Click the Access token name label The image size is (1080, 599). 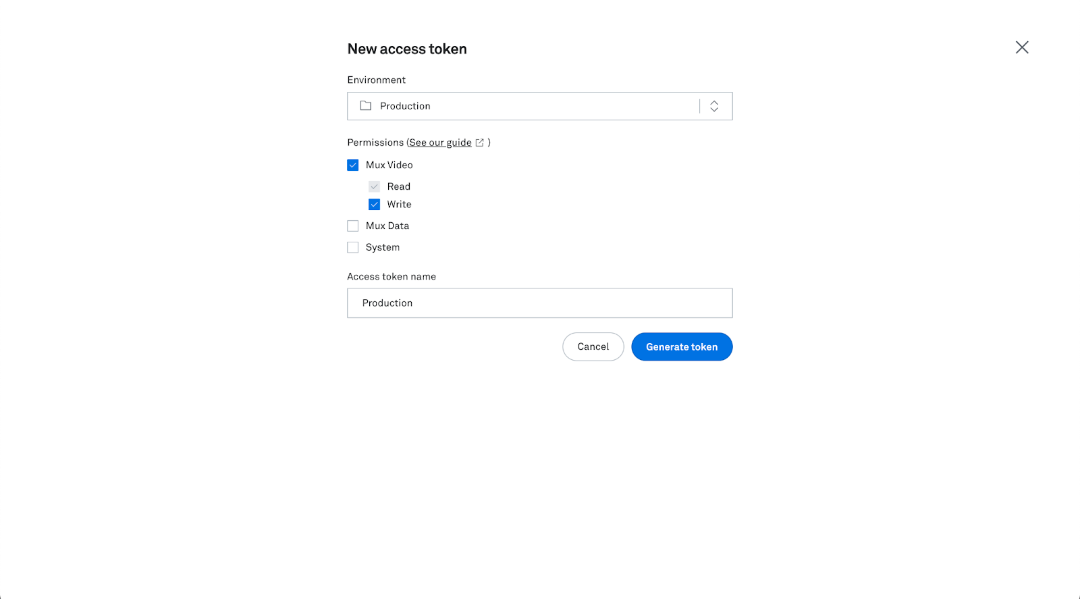pyautogui.click(x=391, y=276)
